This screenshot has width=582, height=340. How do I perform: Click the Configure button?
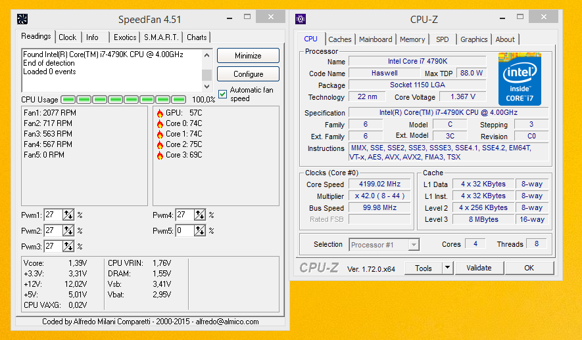click(248, 74)
